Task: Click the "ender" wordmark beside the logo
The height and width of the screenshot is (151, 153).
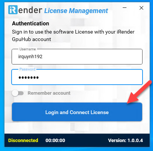Action: [x=30, y=10]
